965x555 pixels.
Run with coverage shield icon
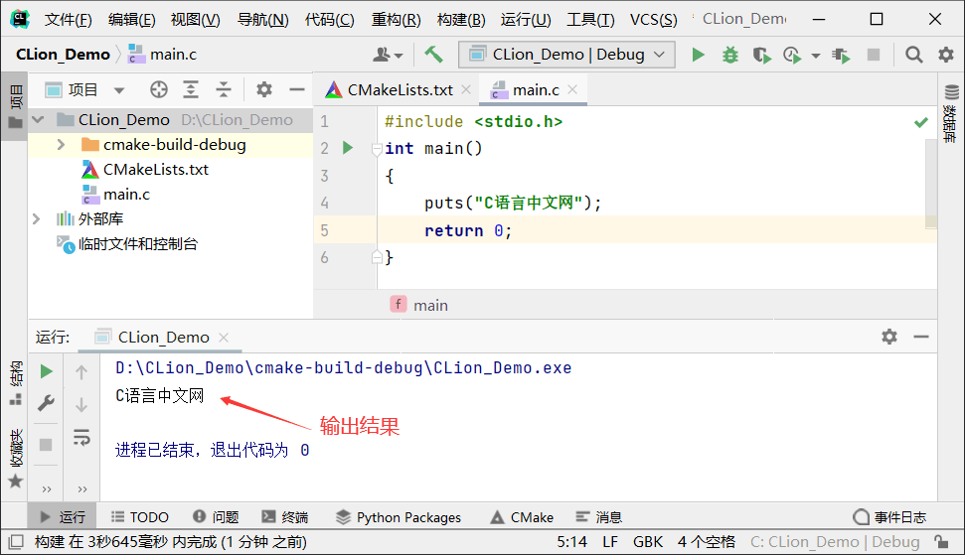(762, 56)
